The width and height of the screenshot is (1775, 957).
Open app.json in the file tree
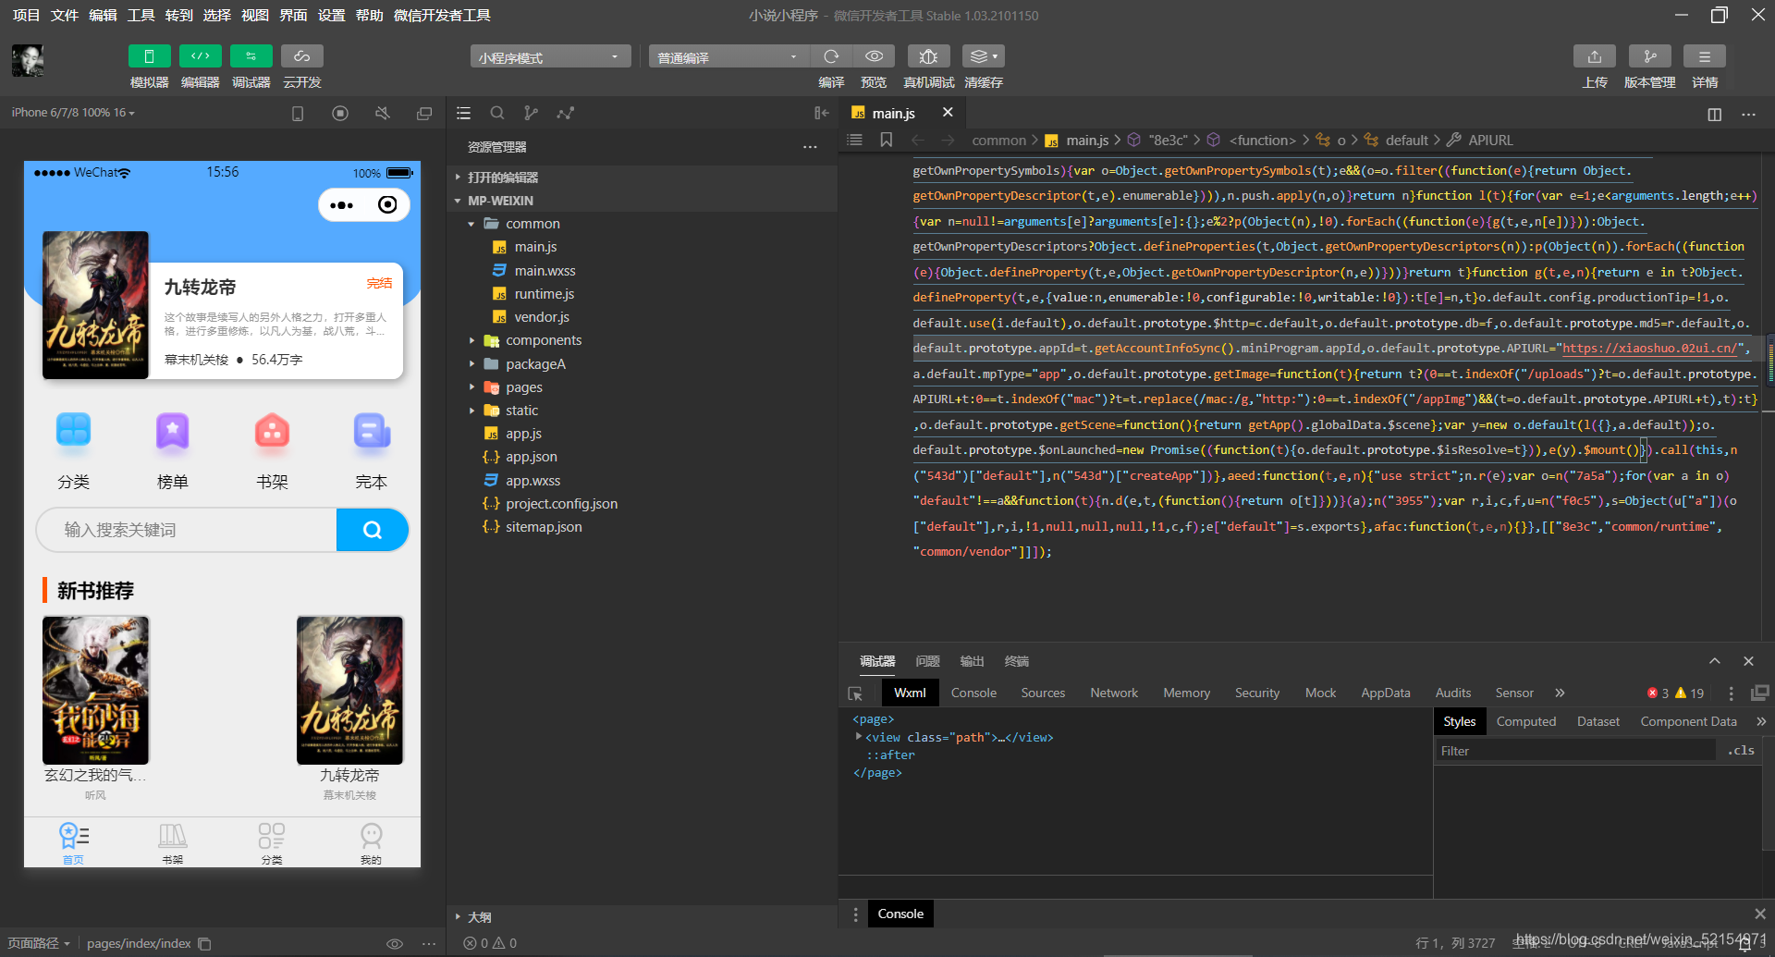[531, 457]
